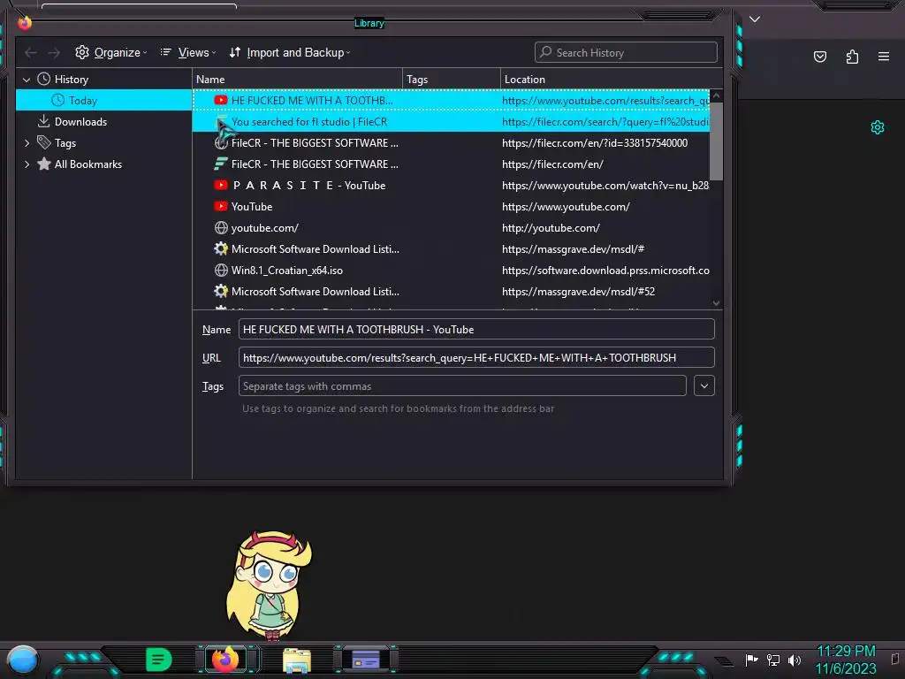The width and height of the screenshot is (905, 679).
Task: Focus the Search History field
Action: (626, 52)
